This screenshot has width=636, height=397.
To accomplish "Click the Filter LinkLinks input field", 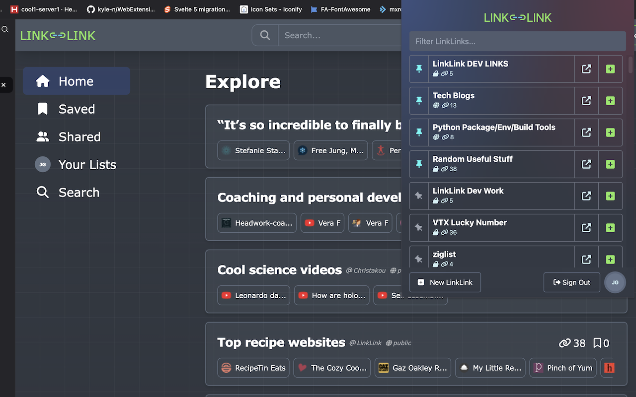I will click(x=517, y=41).
